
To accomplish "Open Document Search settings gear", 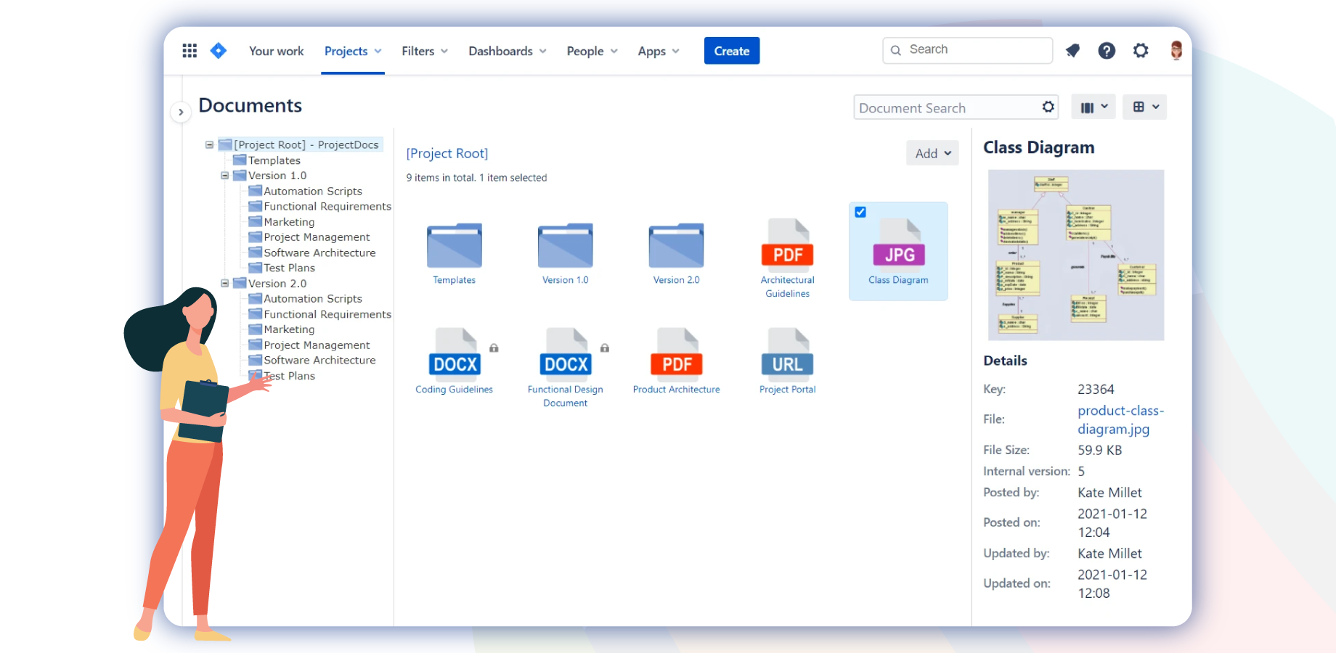I will [x=1048, y=107].
